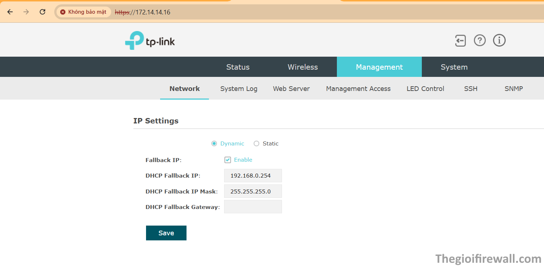Open the Status tab

(238, 67)
